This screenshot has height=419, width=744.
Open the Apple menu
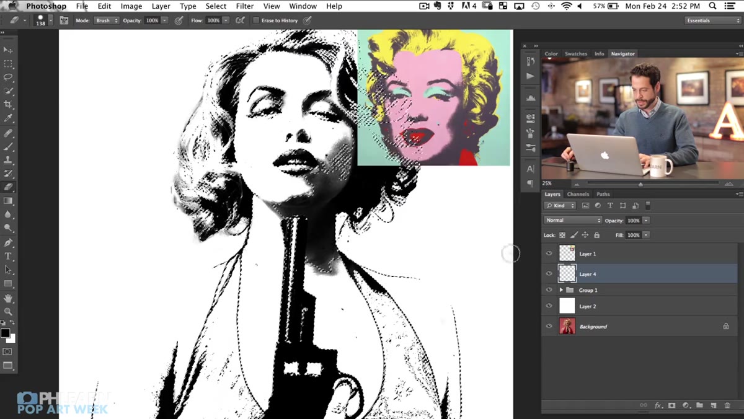(x=12, y=6)
